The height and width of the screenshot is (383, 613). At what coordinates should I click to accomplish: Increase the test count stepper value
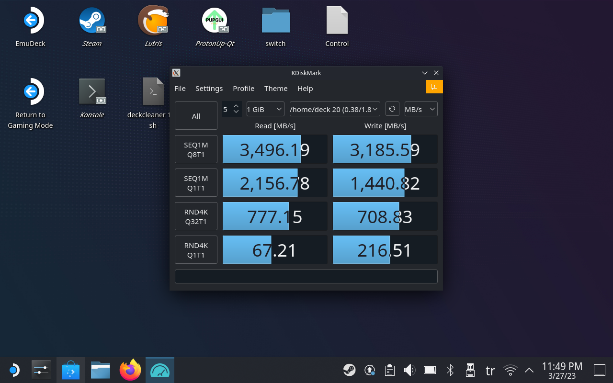(236, 106)
